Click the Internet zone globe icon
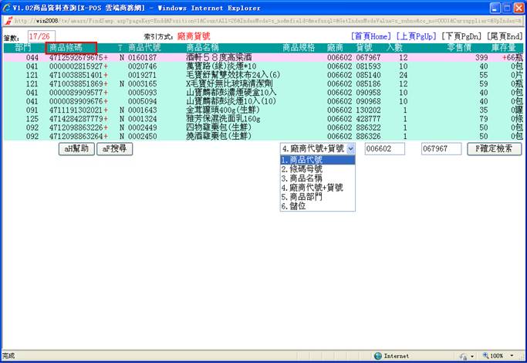Screen dimensions: 527x363 378,356
